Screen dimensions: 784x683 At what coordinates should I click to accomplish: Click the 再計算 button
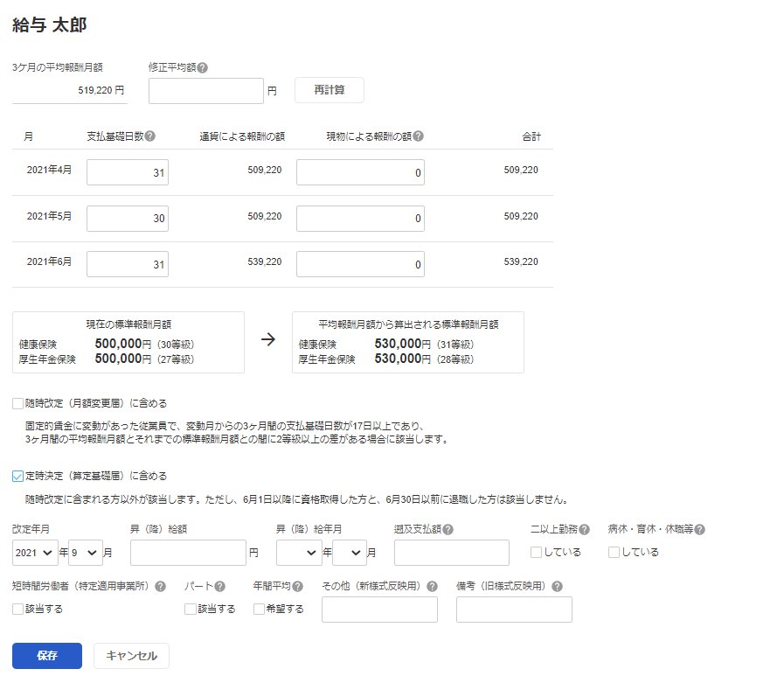pos(330,90)
